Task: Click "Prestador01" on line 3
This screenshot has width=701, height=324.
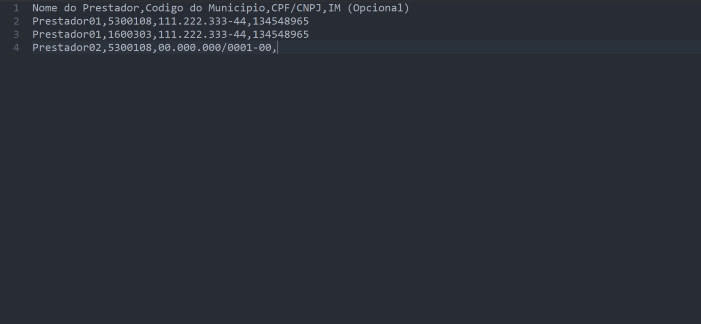Action: pos(67,34)
